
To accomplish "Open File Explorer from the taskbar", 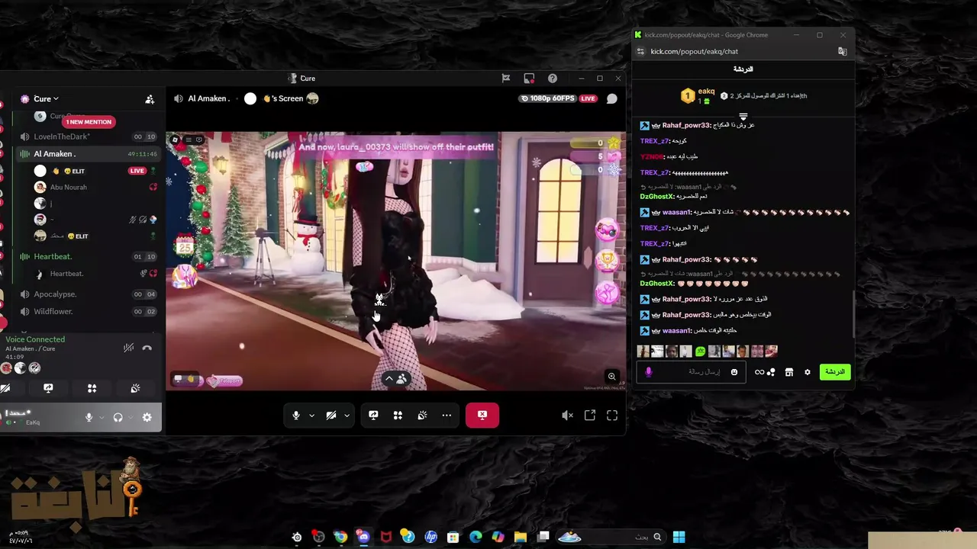I will (x=521, y=537).
